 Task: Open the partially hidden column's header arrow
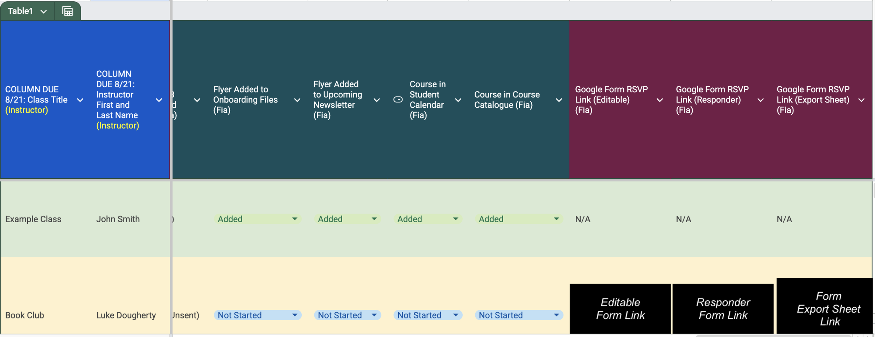(197, 100)
